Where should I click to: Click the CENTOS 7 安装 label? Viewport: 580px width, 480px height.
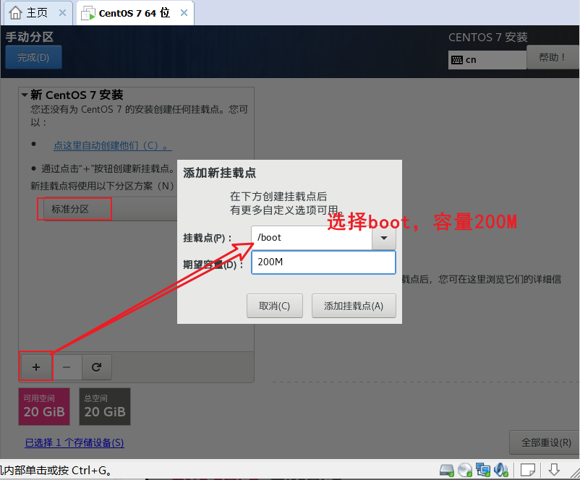click(488, 38)
